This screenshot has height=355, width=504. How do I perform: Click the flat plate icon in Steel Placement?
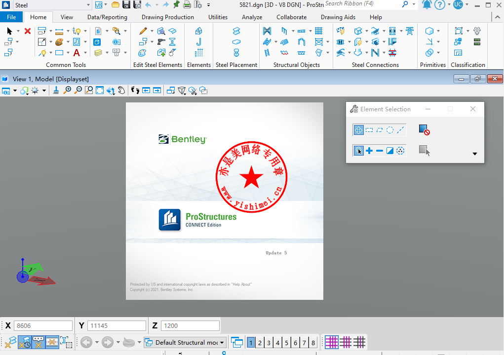(236, 42)
